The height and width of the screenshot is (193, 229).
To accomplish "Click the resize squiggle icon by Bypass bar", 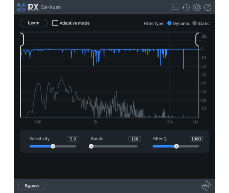I will click(206, 186).
